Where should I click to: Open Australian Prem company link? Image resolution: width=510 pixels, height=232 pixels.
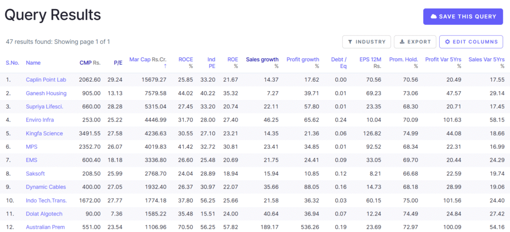pyautogui.click(x=45, y=227)
